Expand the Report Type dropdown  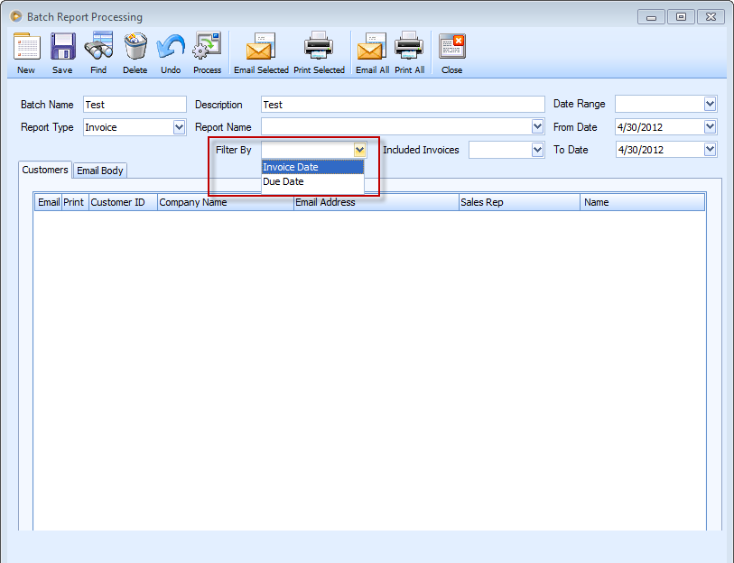tap(179, 127)
